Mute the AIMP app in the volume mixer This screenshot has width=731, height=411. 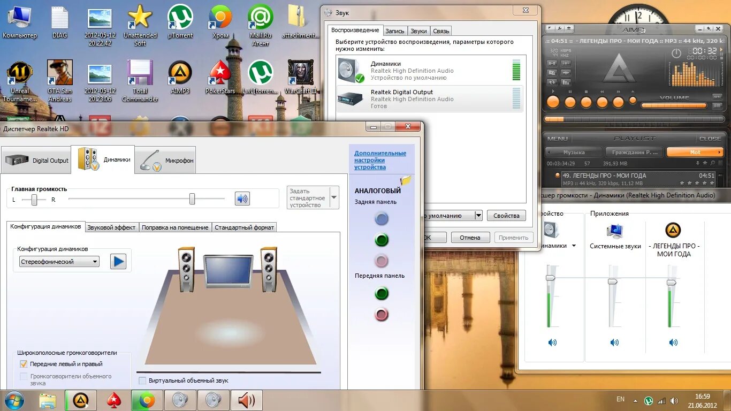coord(673,342)
